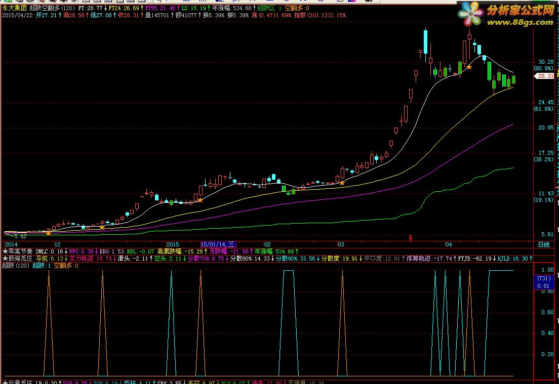
Task: Select the 超跌(120) sub-chart indicator title
Action: click(16, 266)
